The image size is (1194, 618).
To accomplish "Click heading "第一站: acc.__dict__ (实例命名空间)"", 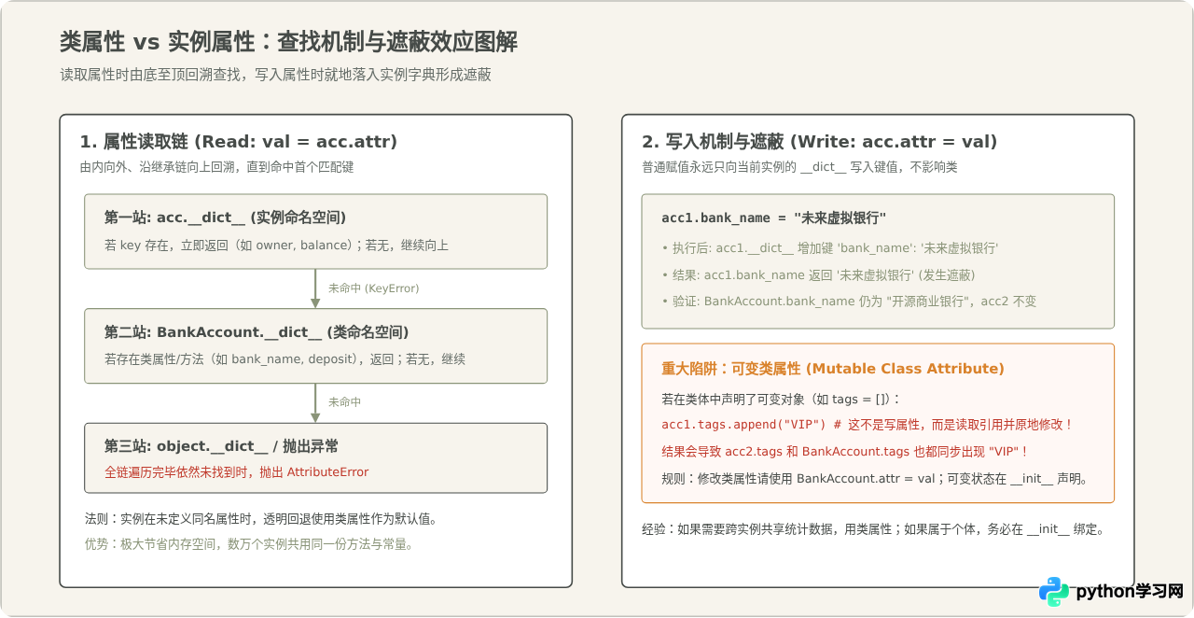I will (225, 218).
